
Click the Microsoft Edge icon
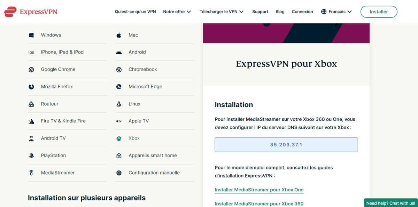[119, 87]
